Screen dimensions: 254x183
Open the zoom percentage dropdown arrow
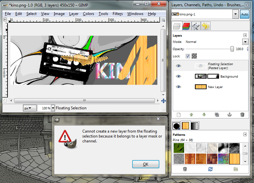53,108
